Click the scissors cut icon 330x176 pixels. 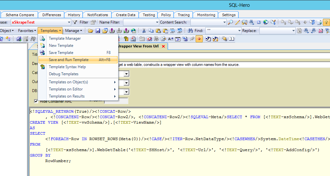144,31
